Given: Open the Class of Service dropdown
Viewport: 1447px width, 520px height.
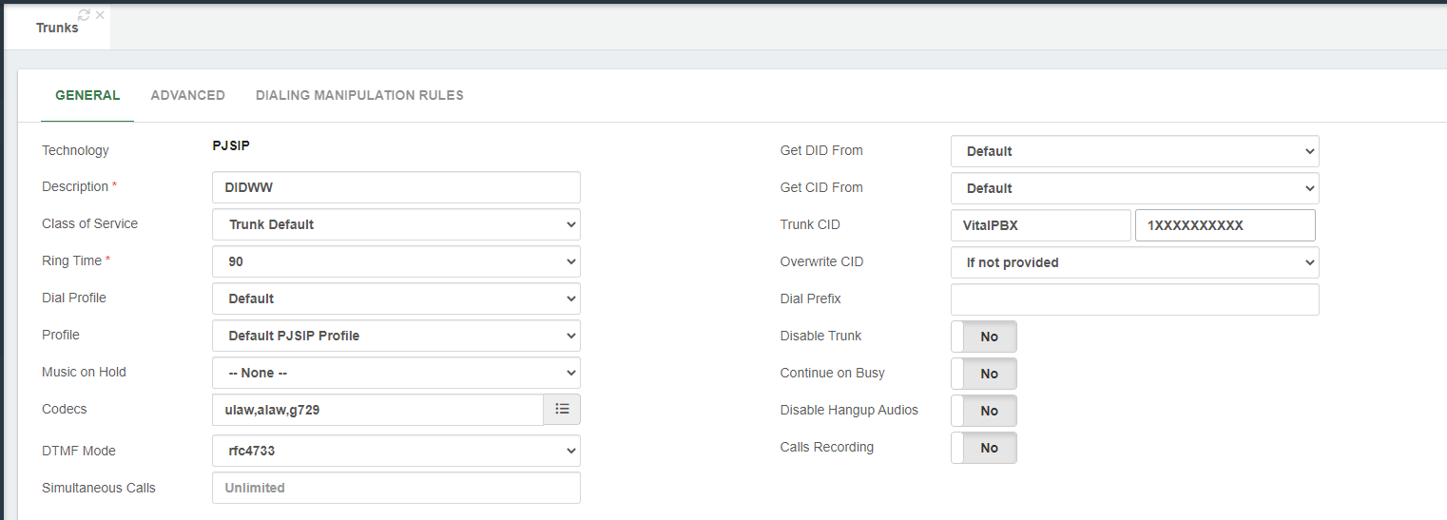Looking at the screenshot, I should (x=396, y=224).
